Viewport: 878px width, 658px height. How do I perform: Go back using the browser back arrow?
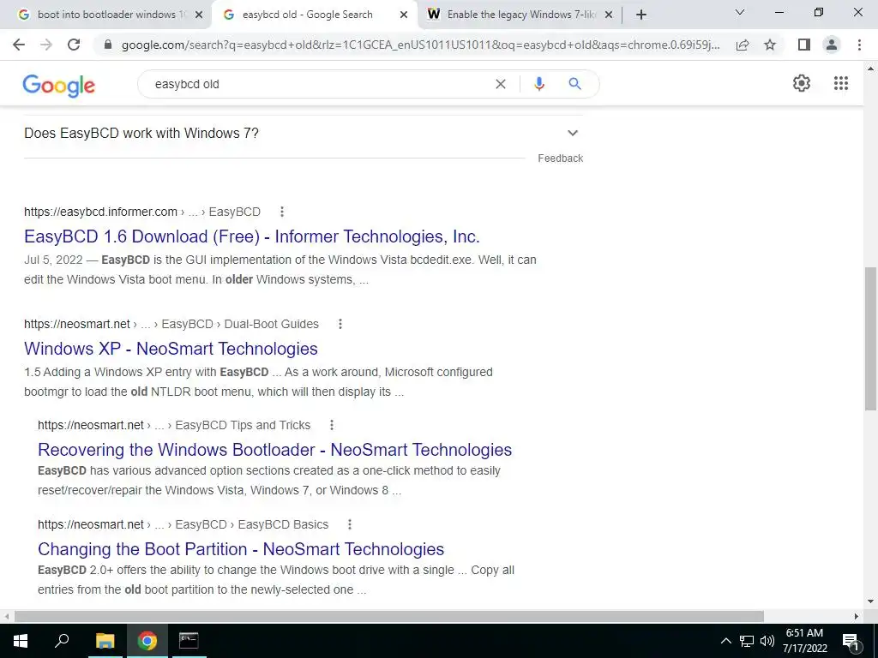pyautogui.click(x=19, y=45)
